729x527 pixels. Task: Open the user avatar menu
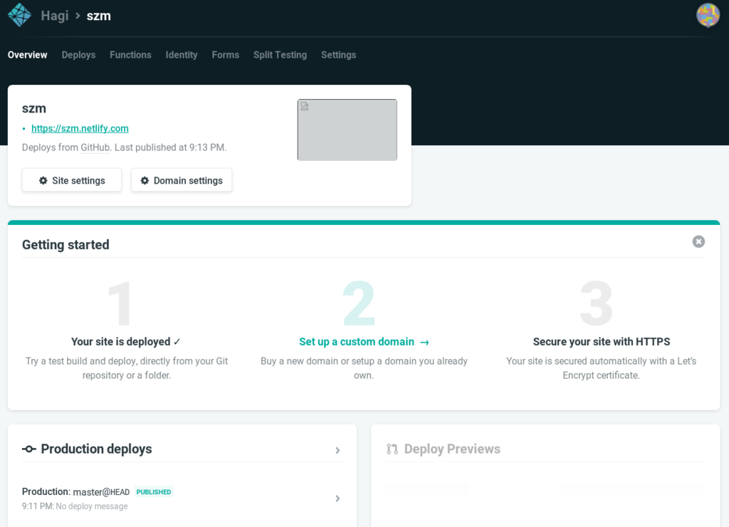[x=708, y=16]
